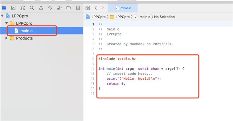Collapse the LPPCpro project root

pyautogui.click(x=2, y=16)
